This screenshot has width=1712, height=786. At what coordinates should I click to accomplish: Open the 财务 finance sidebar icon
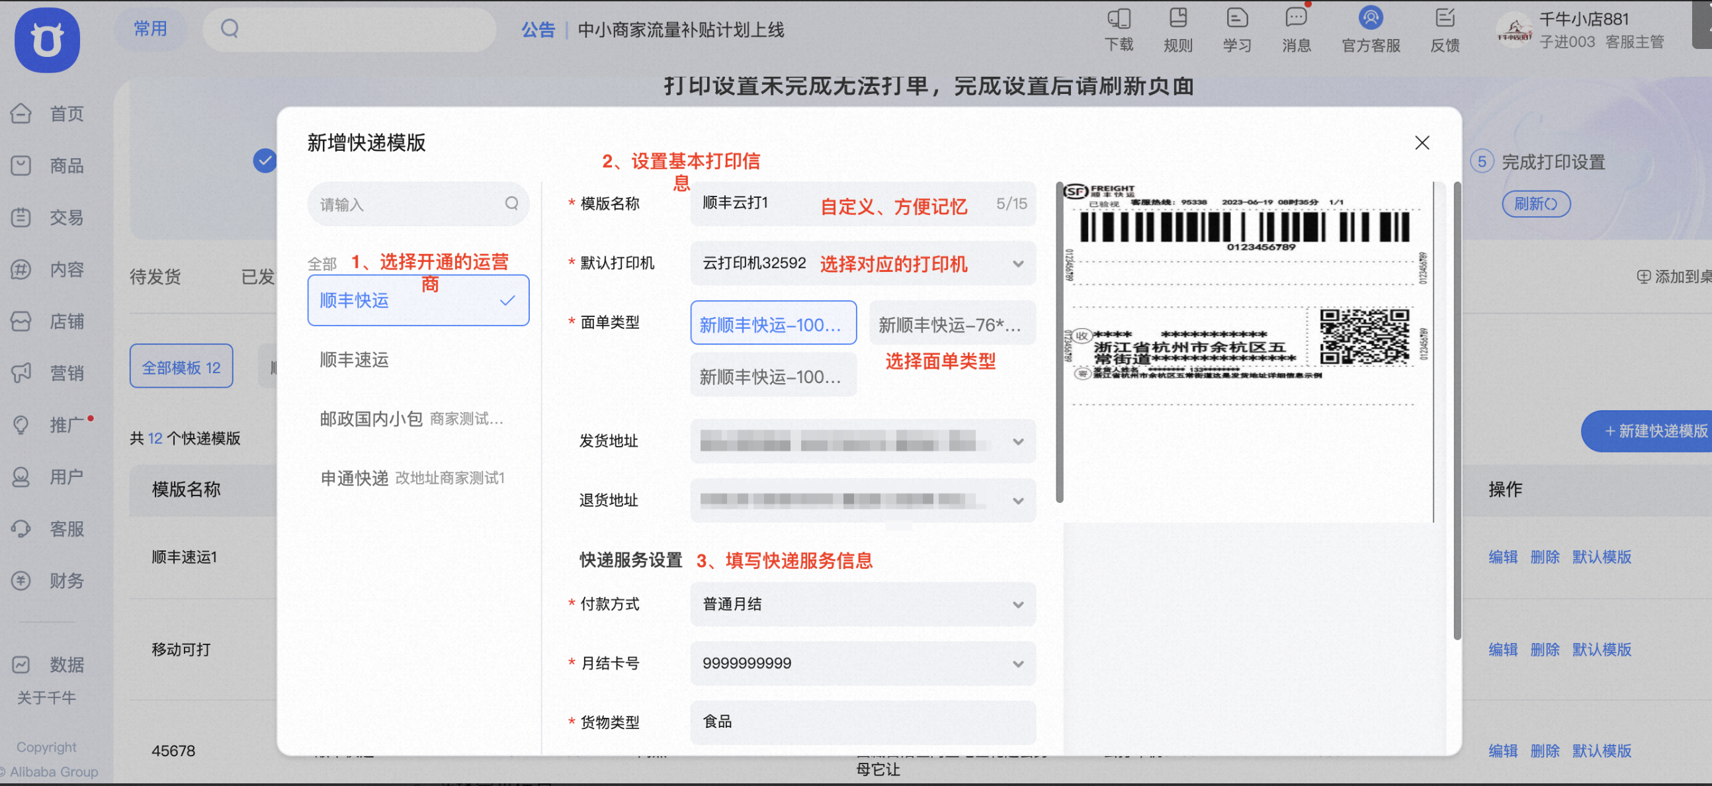coord(21,580)
